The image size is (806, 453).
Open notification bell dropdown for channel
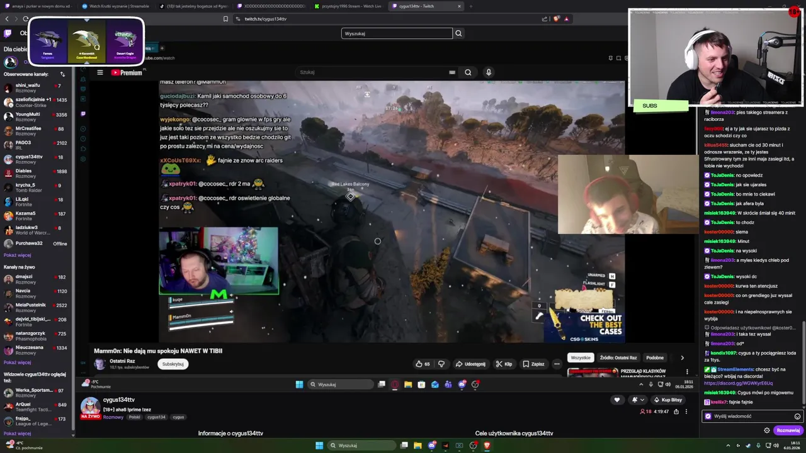(x=638, y=400)
